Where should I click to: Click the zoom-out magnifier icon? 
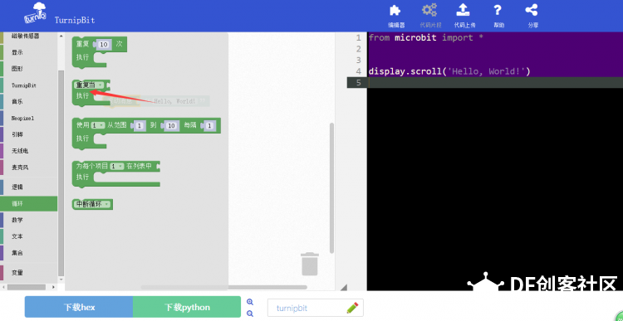[250, 313]
